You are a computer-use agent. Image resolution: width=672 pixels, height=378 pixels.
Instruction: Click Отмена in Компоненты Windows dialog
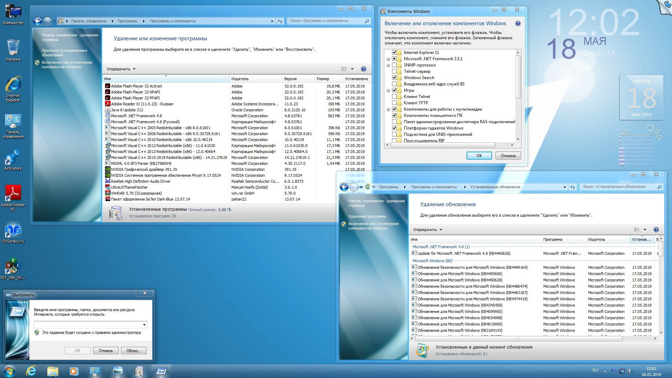pyautogui.click(x=508, y=156)
